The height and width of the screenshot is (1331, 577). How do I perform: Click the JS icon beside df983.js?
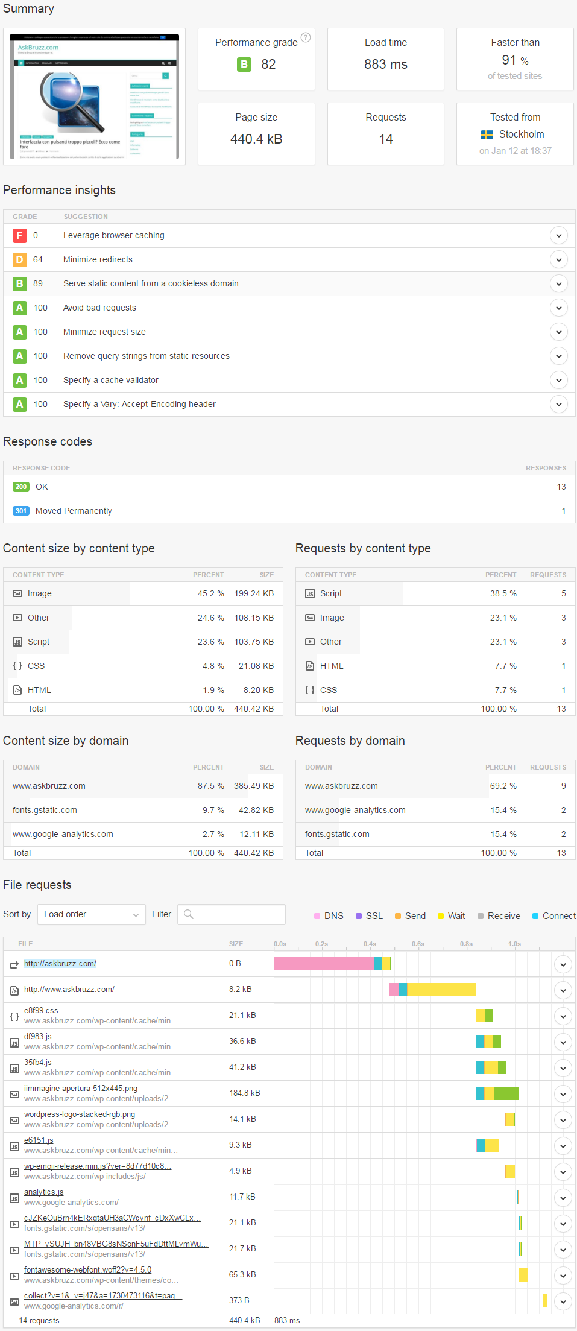click(14, 1042)
